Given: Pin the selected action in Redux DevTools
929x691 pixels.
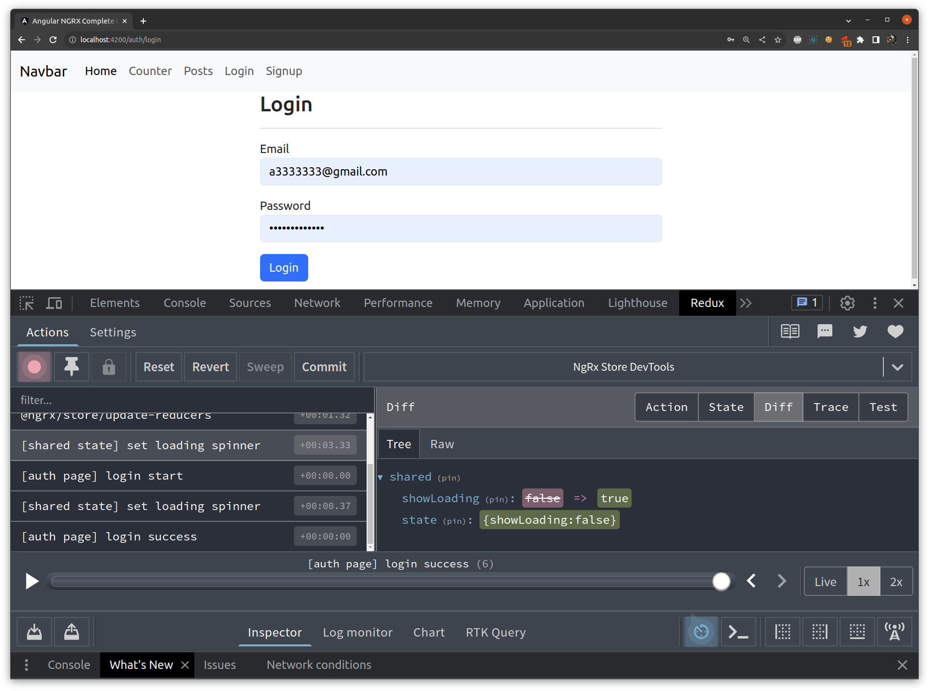Looking at the screenshot, I should coord(71,366).
